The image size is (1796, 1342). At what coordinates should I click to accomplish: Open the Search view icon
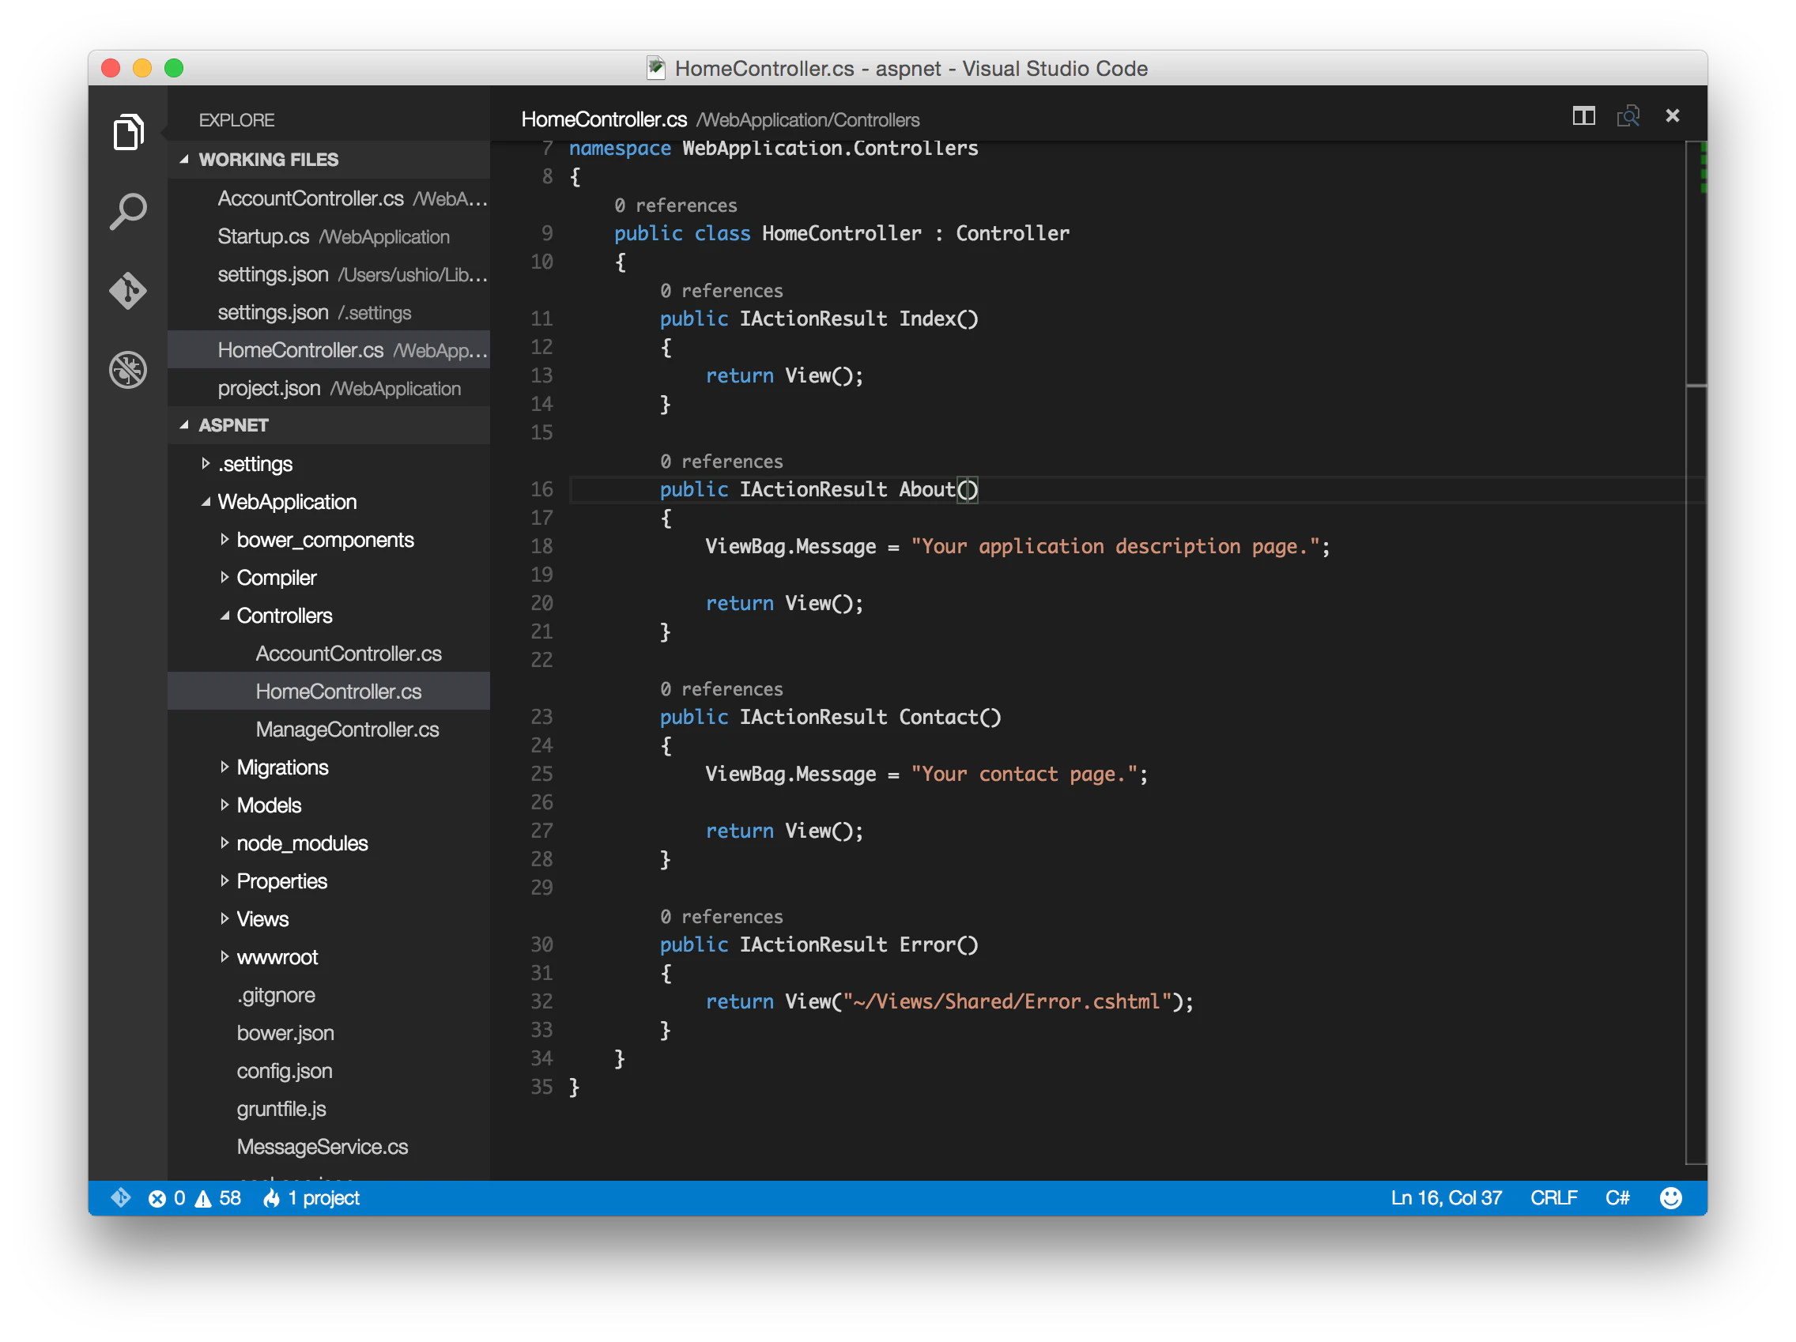pos(128,211)
